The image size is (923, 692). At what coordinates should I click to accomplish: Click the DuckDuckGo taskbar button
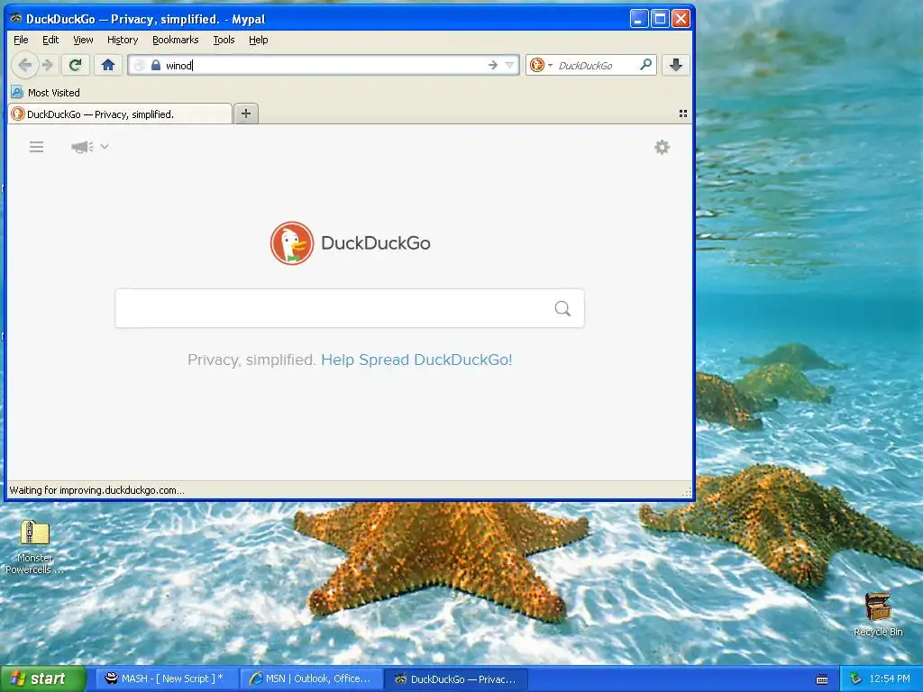(457, 678)
